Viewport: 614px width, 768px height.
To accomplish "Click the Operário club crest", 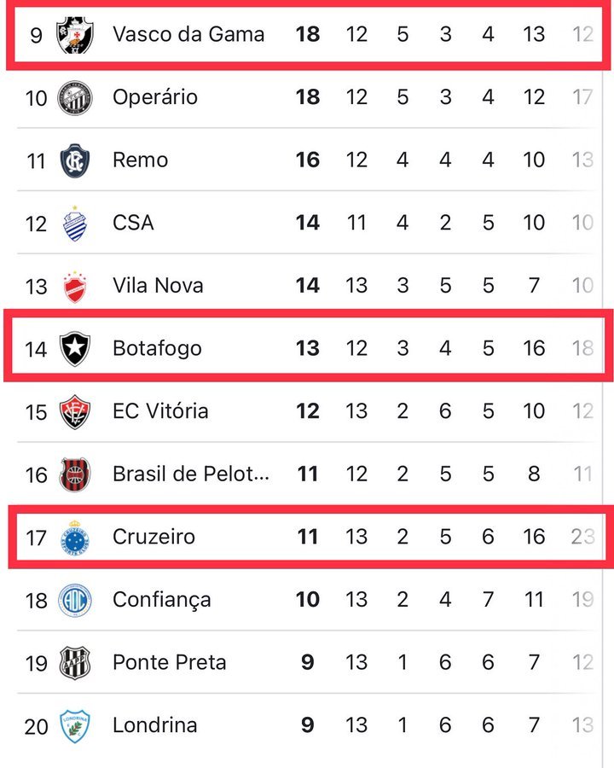I will 75,97.
